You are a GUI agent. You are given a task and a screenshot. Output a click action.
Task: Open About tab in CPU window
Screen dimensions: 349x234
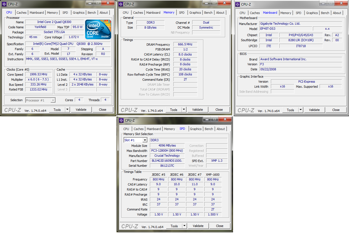[104, 13]
